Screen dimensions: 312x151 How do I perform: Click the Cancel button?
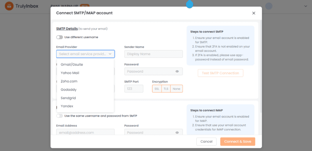pos(206,142)
